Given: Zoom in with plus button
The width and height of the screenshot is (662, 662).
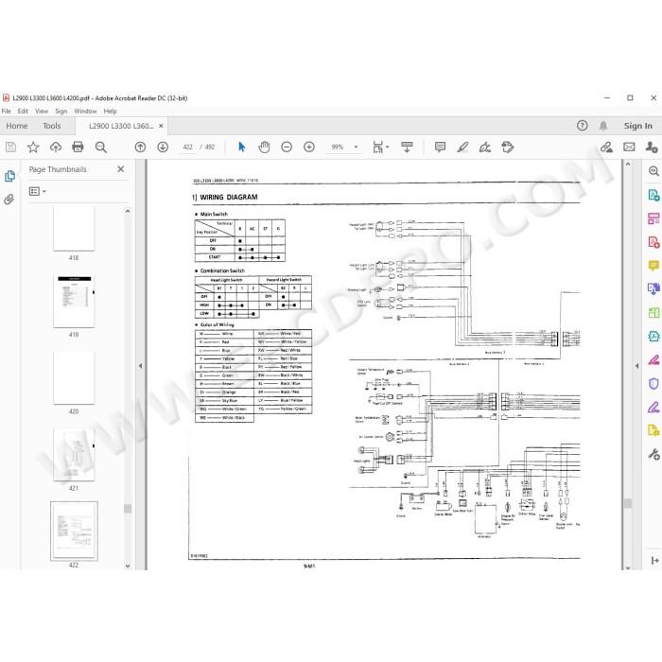Looking at the screenshot, I should click(x=309, y=147).
